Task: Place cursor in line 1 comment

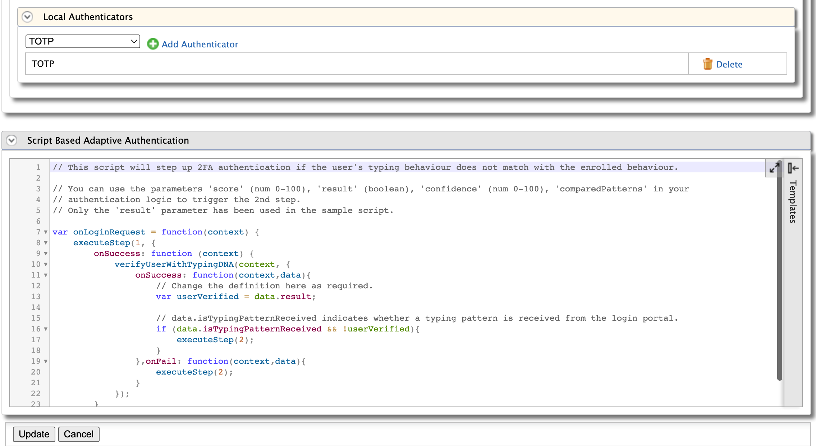Action: pos(365,167)
